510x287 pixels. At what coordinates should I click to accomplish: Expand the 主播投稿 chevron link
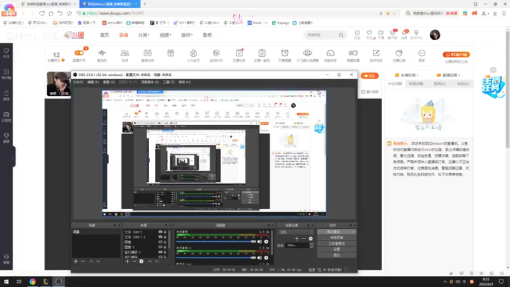(407, 75)
